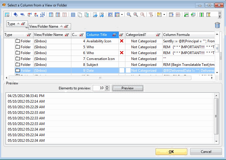
Task: Click the zoom in magnifier icon
Action: coord(129,14)
